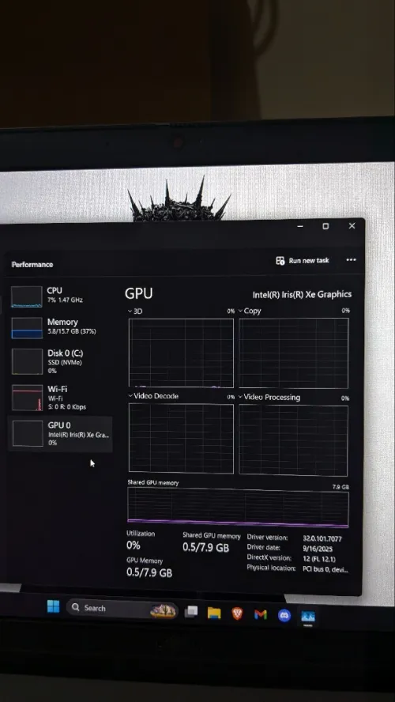Maximize the Task Manager window

click(x=325, y=226)
